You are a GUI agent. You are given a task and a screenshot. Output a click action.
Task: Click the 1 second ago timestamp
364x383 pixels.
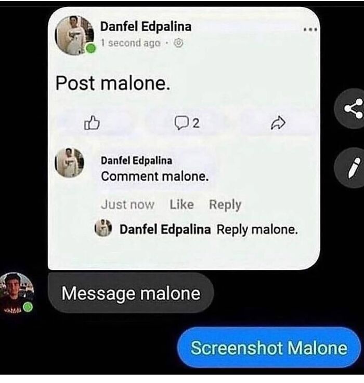[131, 43]
